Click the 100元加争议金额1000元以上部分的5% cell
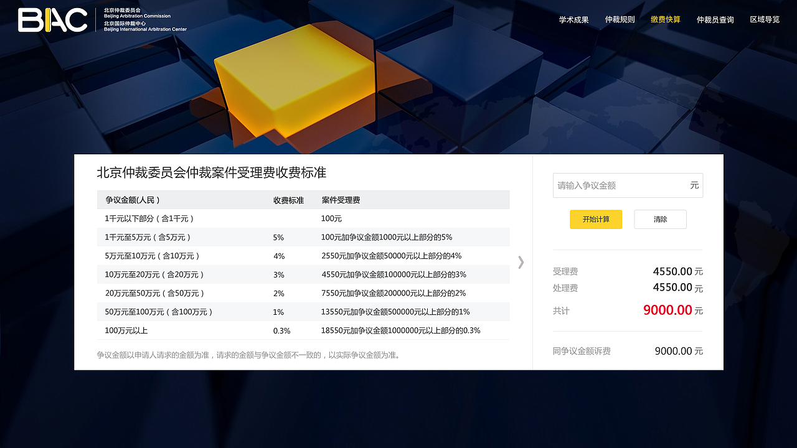 [387, 237]
